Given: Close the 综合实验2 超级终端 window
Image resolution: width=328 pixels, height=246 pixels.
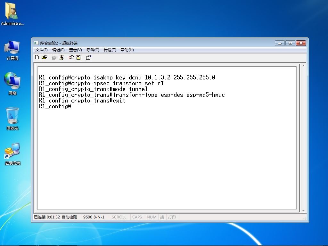Looking at the screenshot, I should click(x=301, y=43).
